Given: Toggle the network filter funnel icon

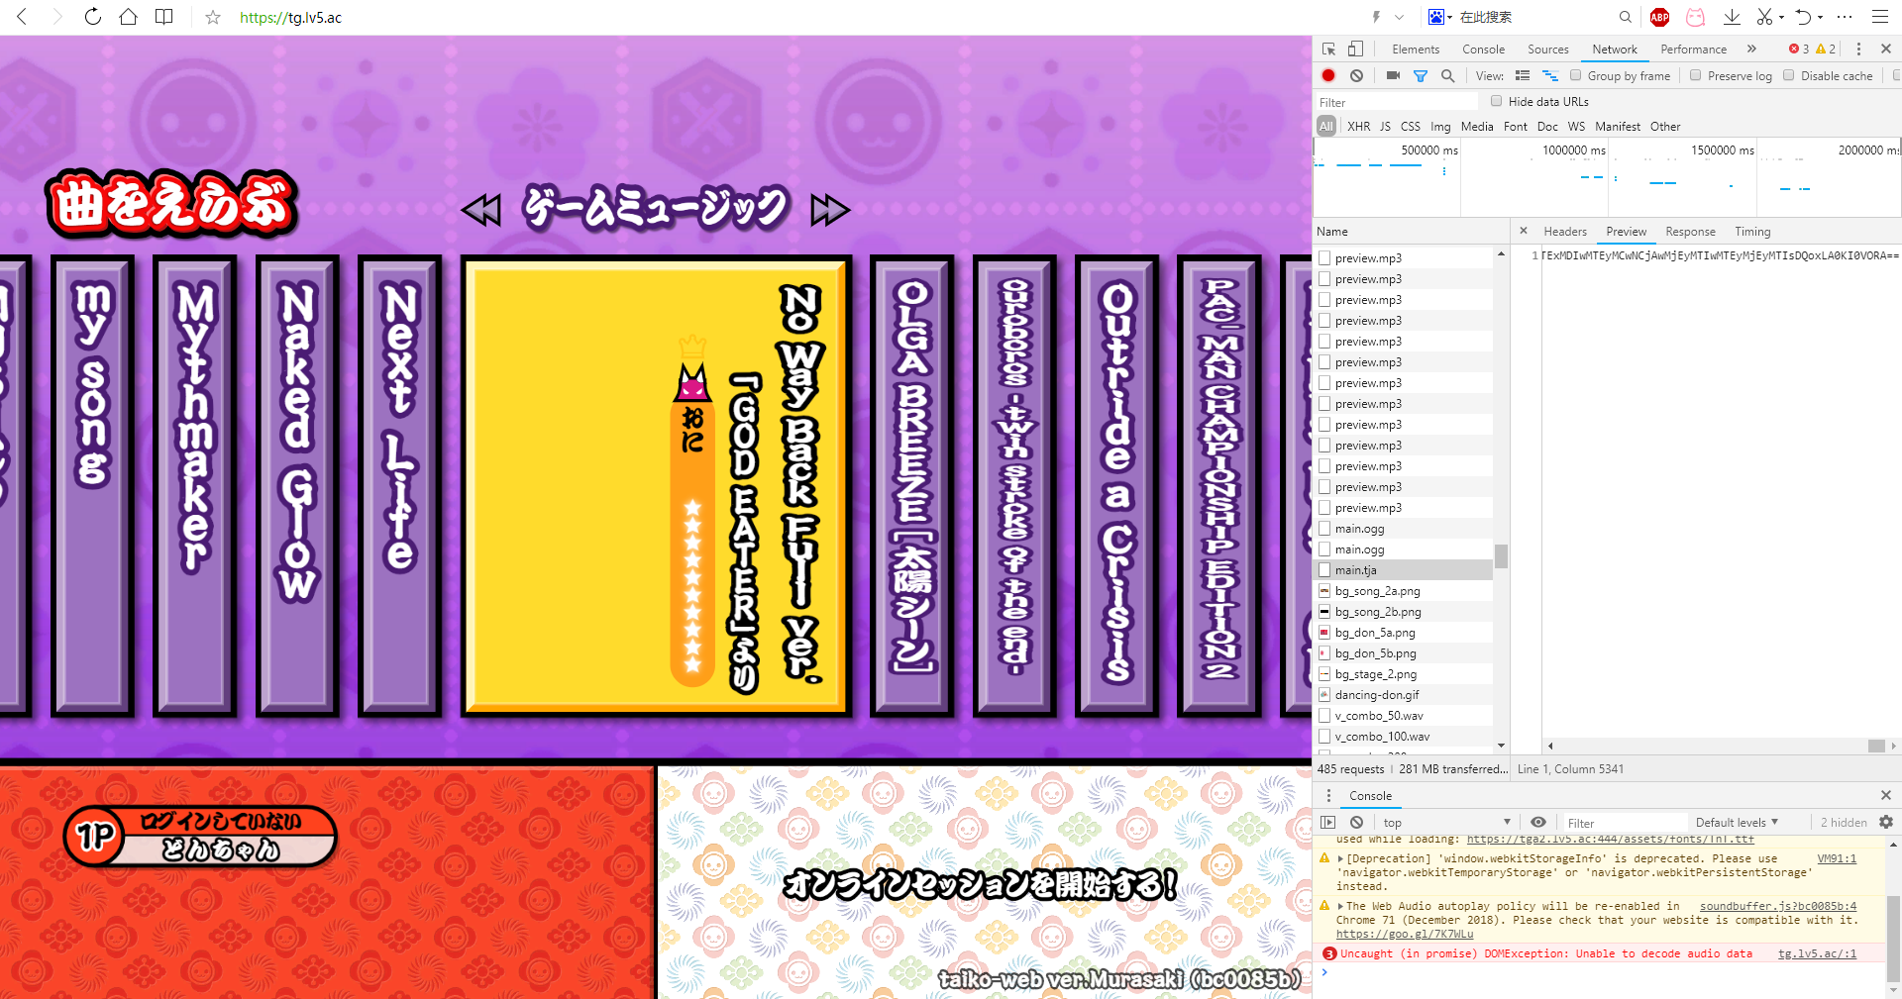Looking at the screenshot, I should 1421,75.
